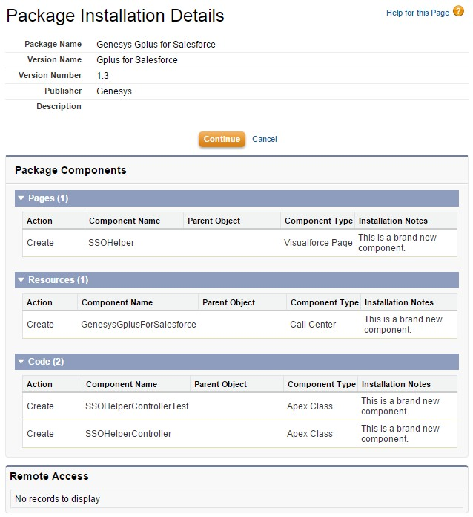Click the Code table Installation Notes header

click(396, 384)
